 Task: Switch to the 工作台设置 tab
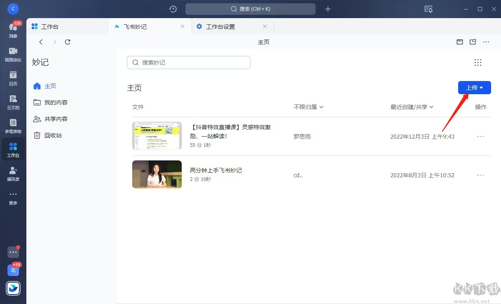[x=232, y=26]
